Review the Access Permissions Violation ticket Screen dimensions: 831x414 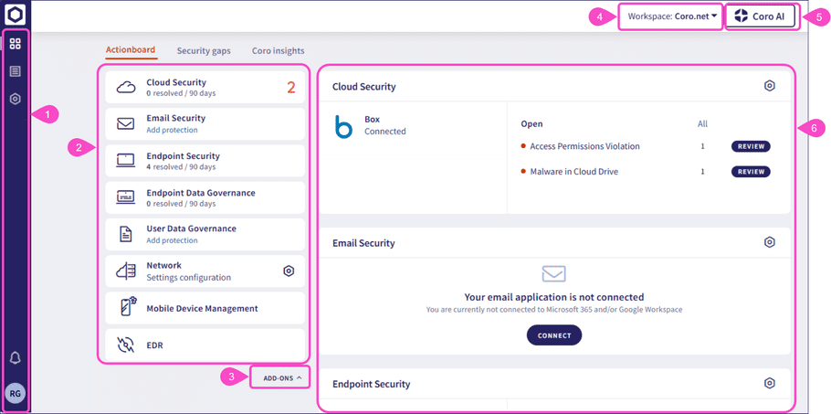coord(751,146)
